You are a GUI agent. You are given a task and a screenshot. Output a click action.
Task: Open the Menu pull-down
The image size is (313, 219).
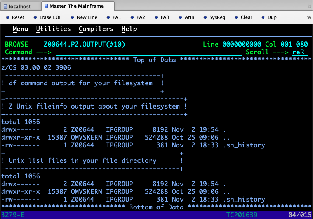pos(20,29)
